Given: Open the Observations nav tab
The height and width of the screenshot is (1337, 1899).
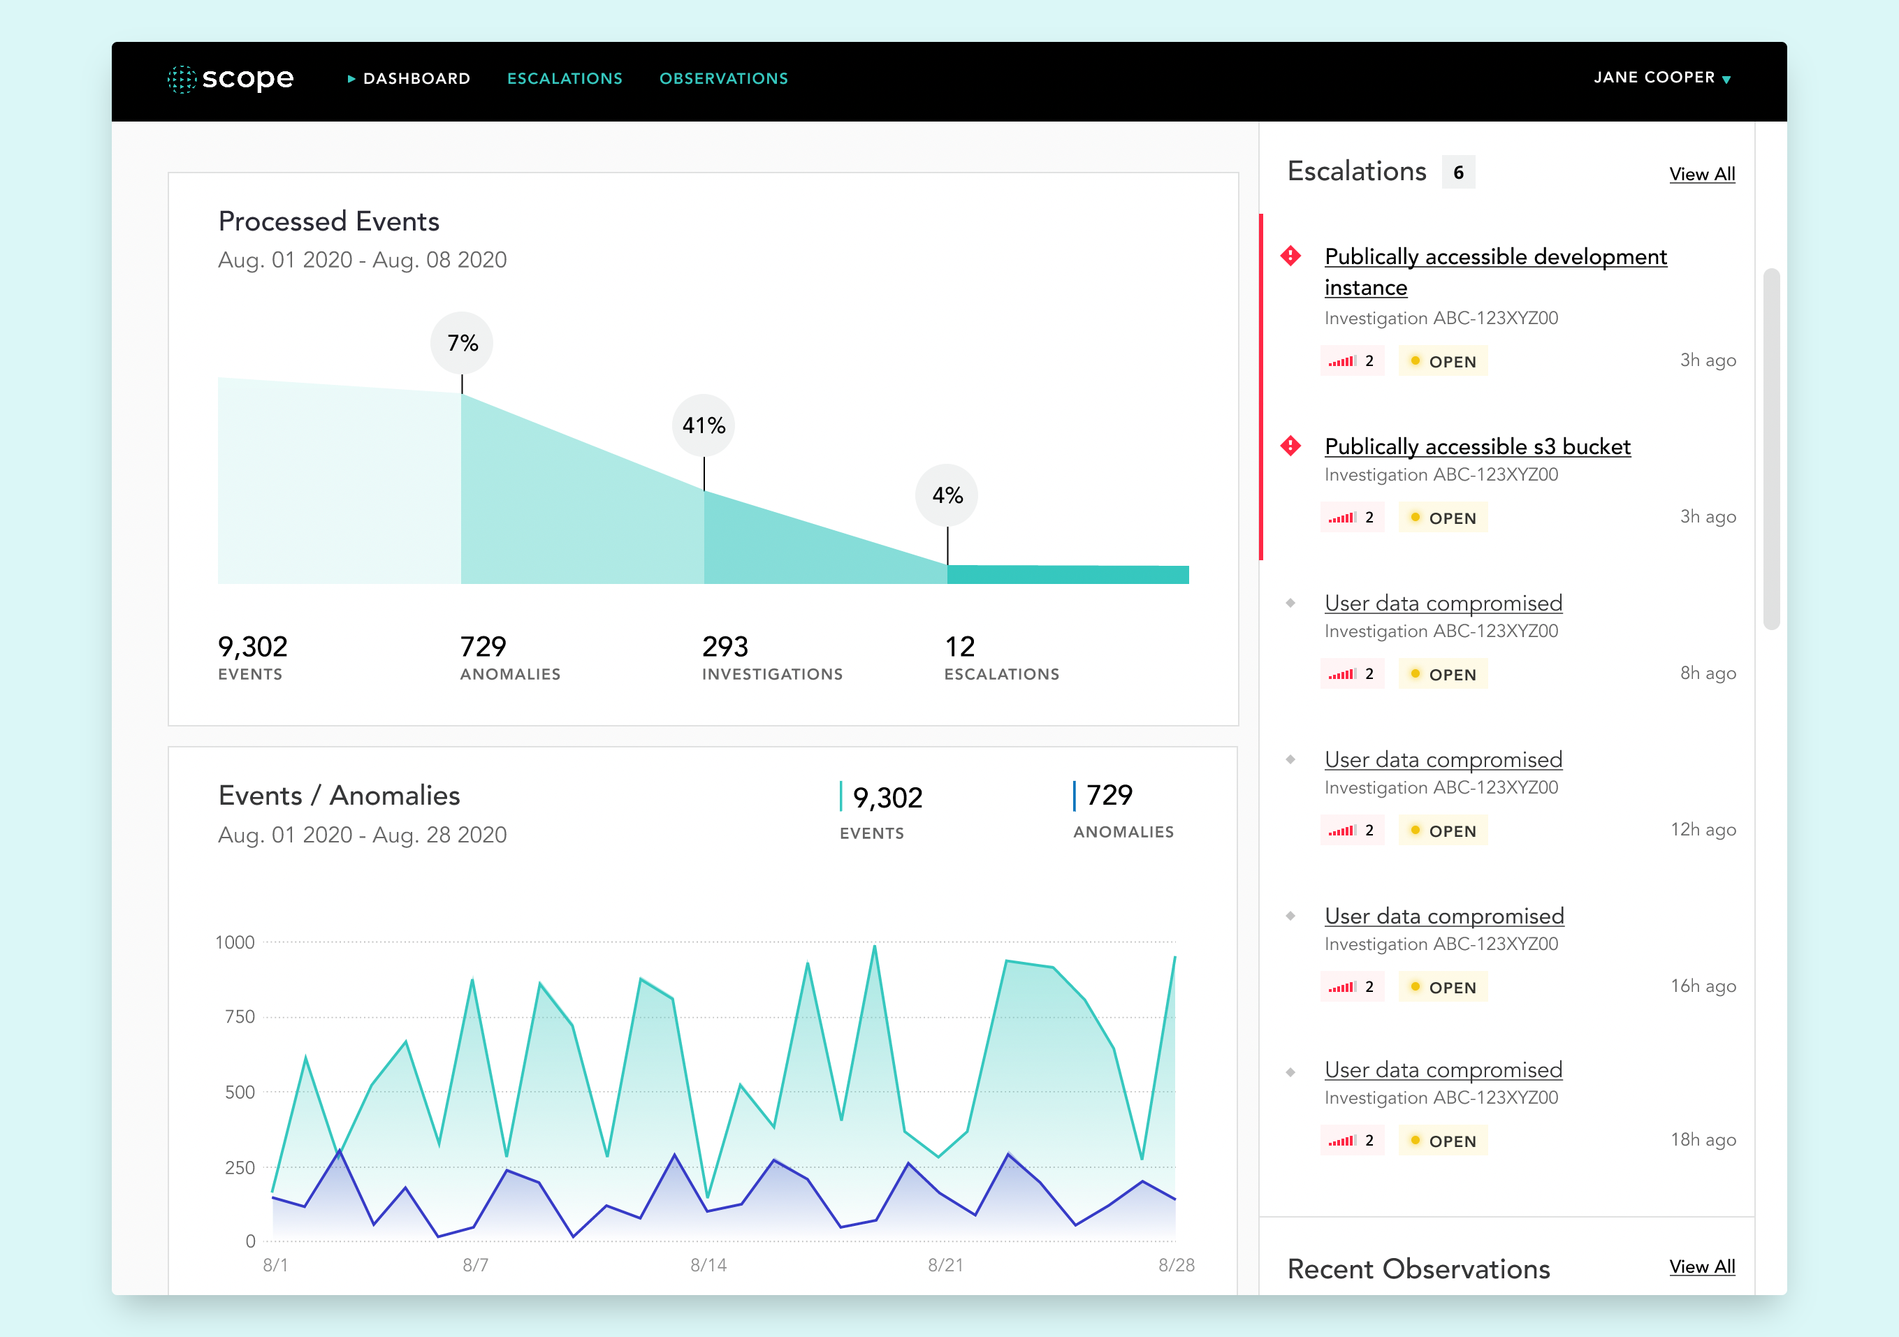Looking at the screenshot, I should pos(723,78).
